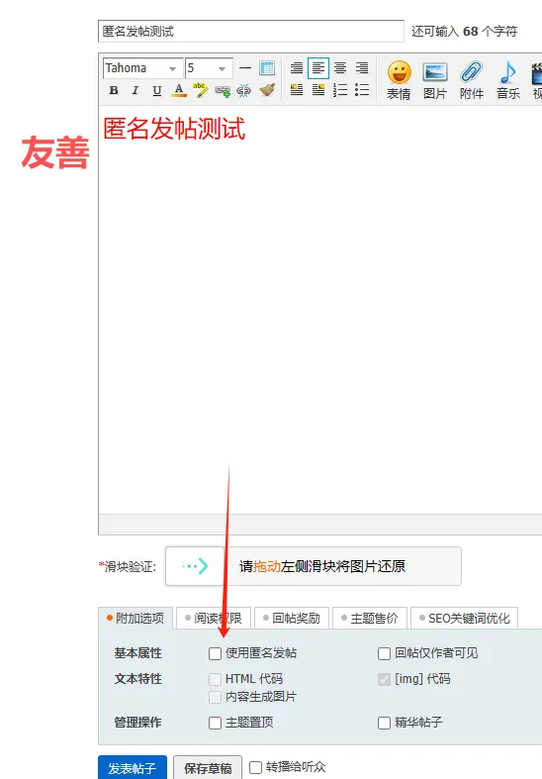Float content to the left
542x779 pixels.
297,90
